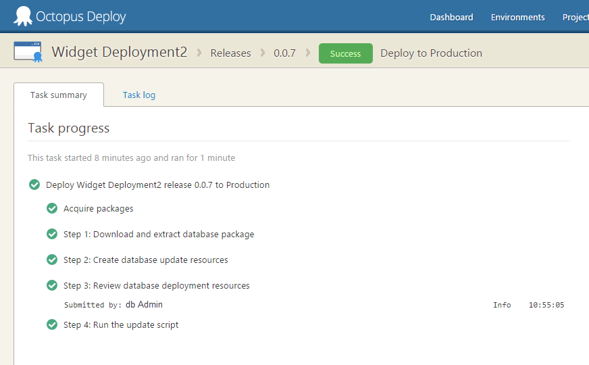Click the green Success status badge
This screenshot has height=365, width=589.
(x=345, y=53)
